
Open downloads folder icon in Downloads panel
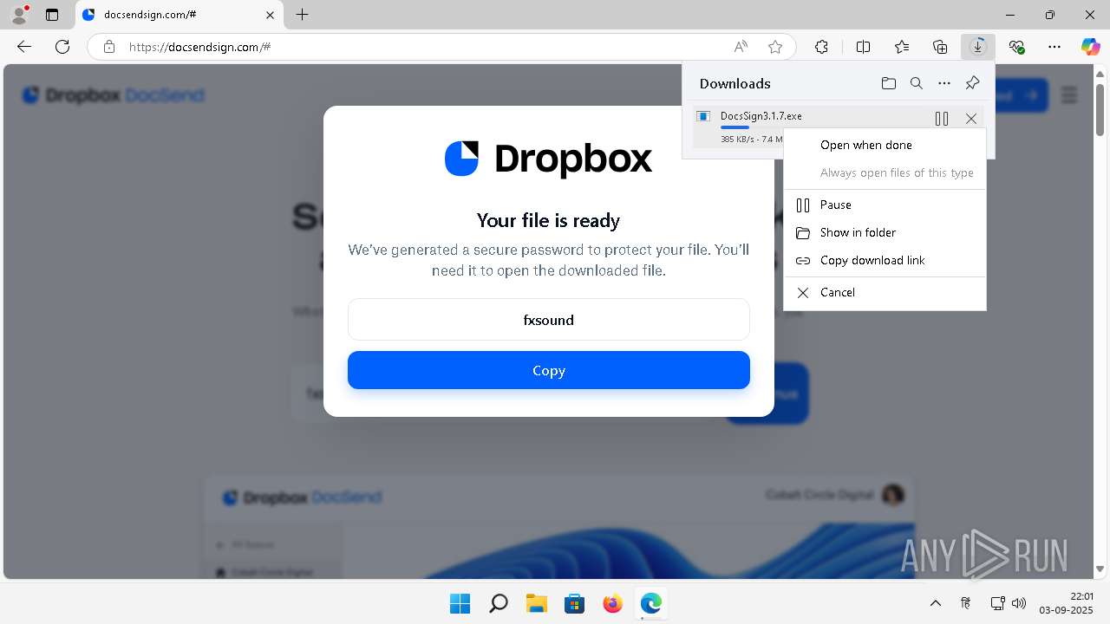click(888, 83)
